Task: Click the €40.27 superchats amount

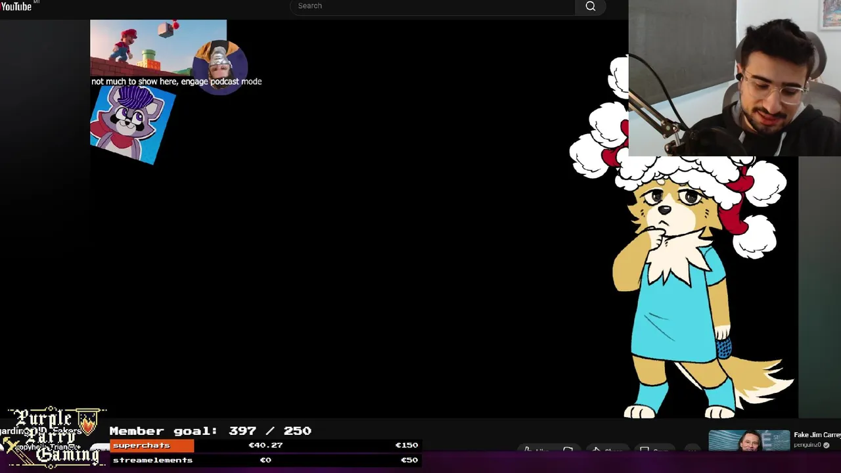Action: pyautogui.click(x=265, y=445)
